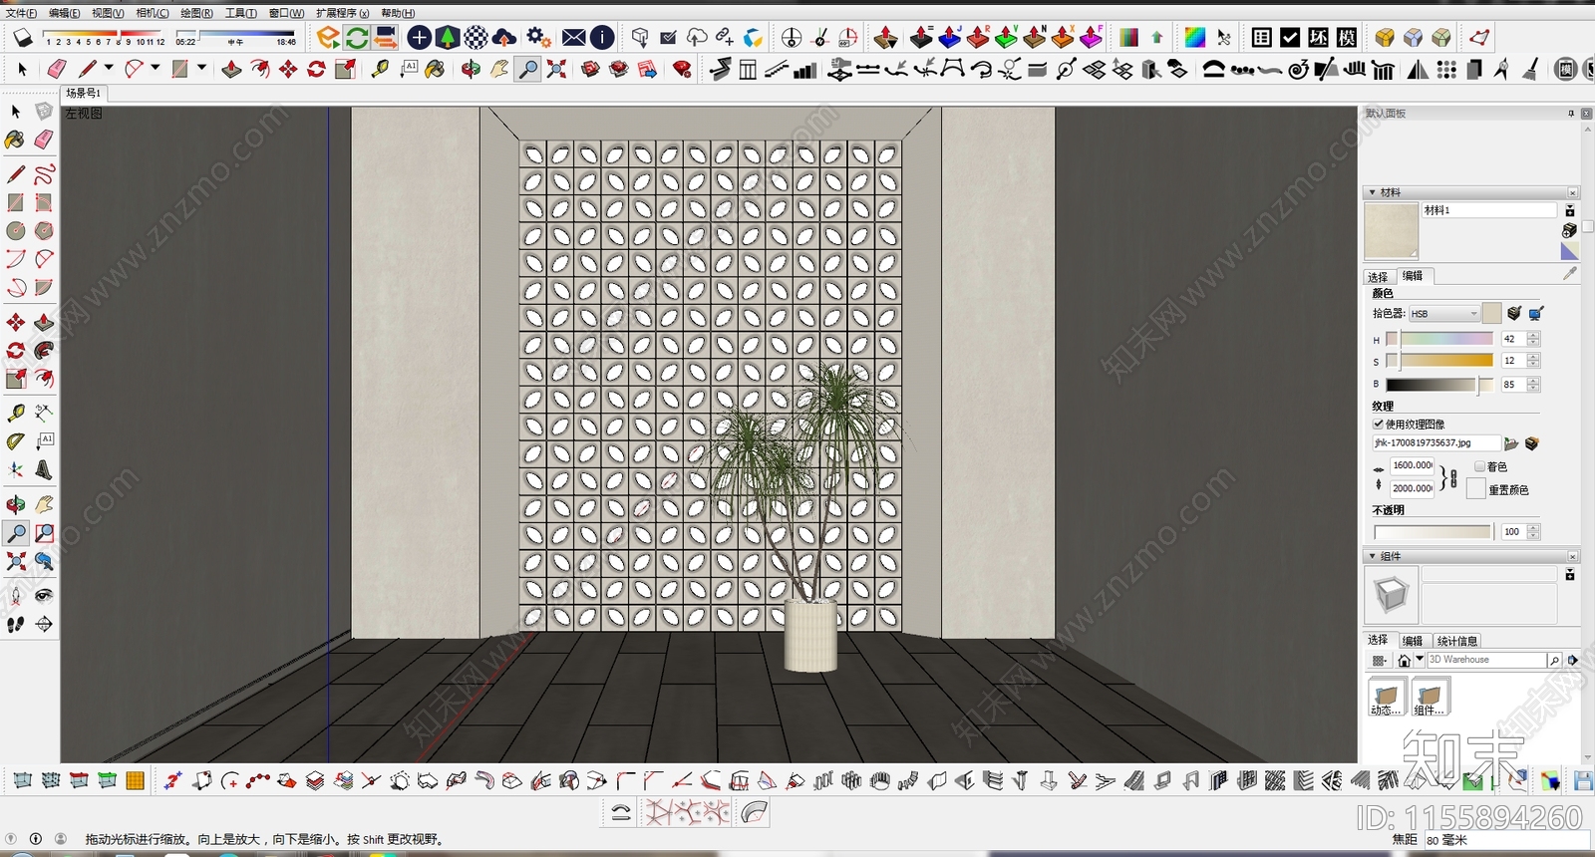Activate the Orbit tool in top toolbar

[471, 69]
